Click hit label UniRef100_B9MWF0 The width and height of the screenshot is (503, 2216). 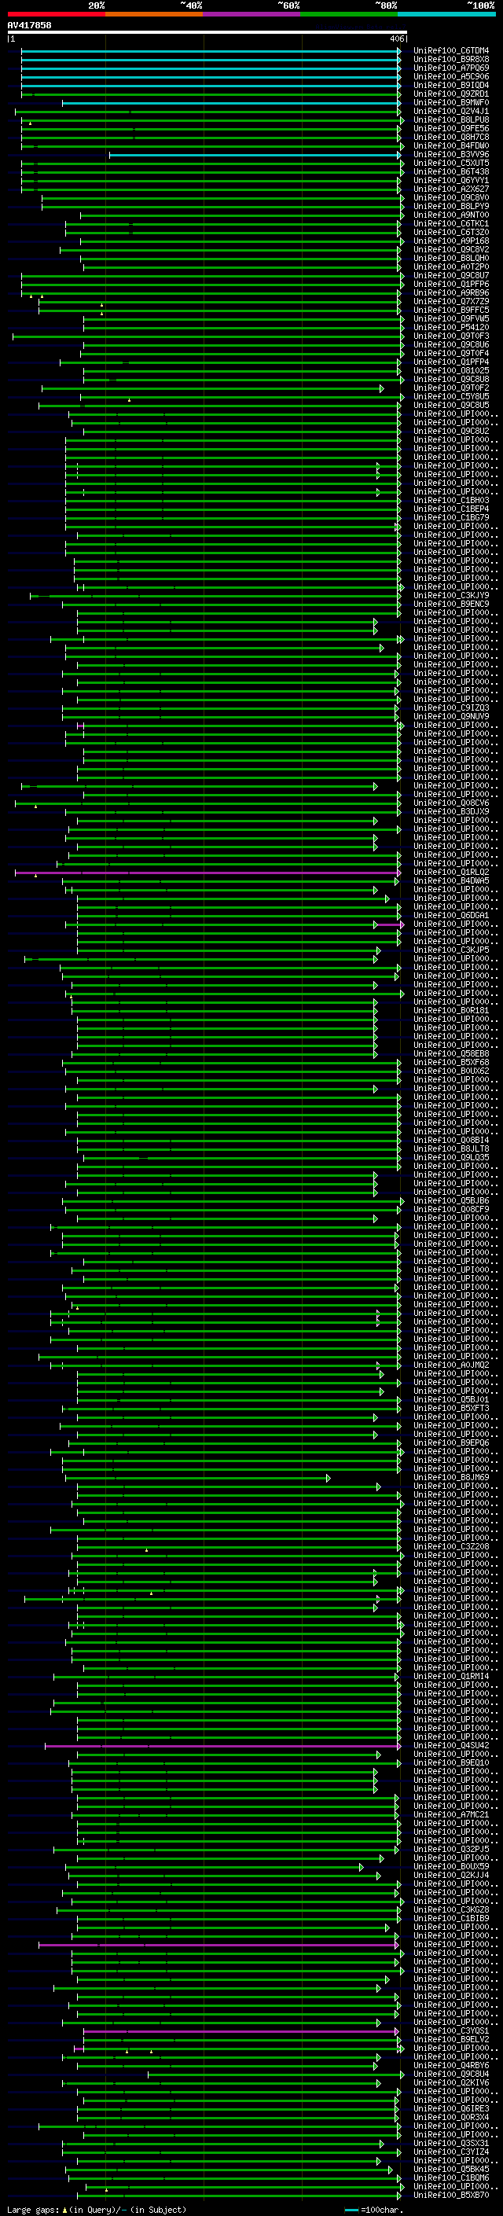click(450, 102)
